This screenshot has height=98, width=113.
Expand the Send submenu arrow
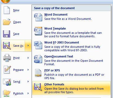(x=28, y=82)
